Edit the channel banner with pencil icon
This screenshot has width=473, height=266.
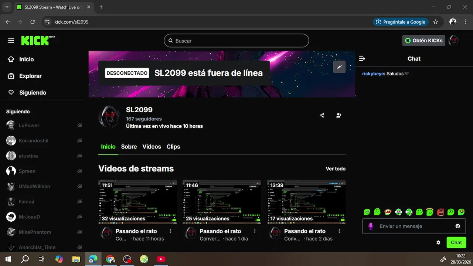click(x=339, y=67)
